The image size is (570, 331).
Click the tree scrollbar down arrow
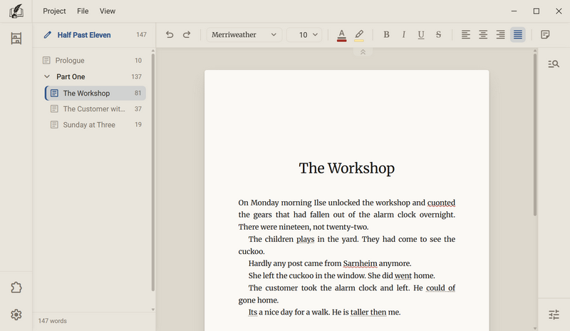(x=153, y=310)
